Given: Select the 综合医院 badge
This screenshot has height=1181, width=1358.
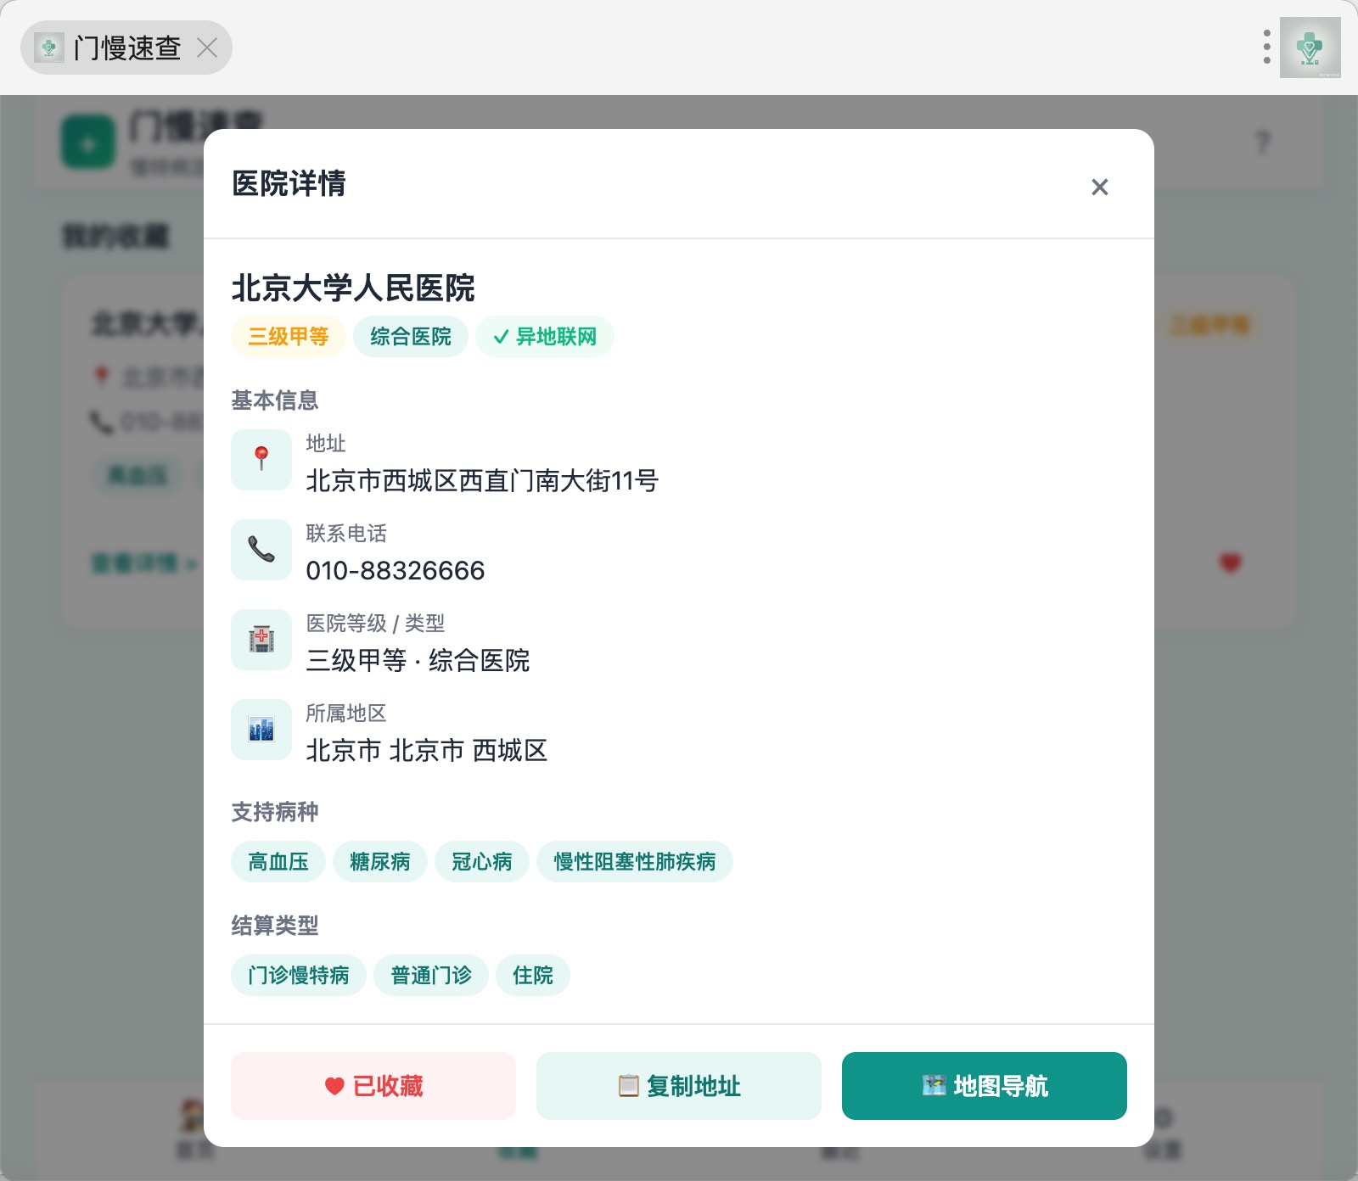Looking at the screenshot, I should point(411,337).
